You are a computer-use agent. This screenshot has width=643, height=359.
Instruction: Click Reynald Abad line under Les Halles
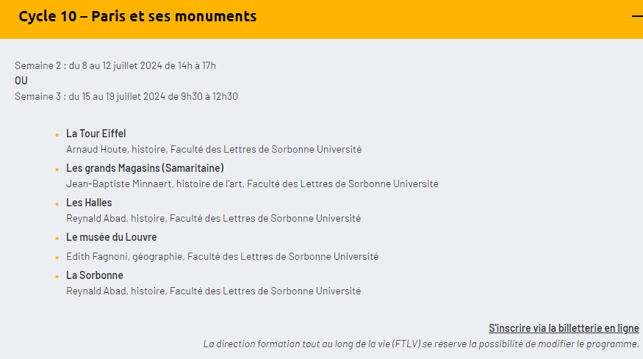tap(213, 218)
